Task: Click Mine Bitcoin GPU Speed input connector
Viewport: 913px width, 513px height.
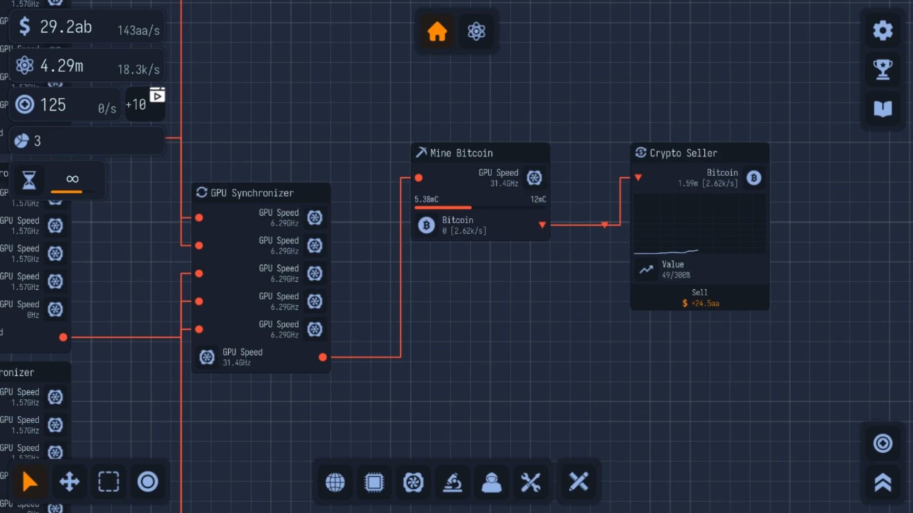Action: tap(418, 178)
